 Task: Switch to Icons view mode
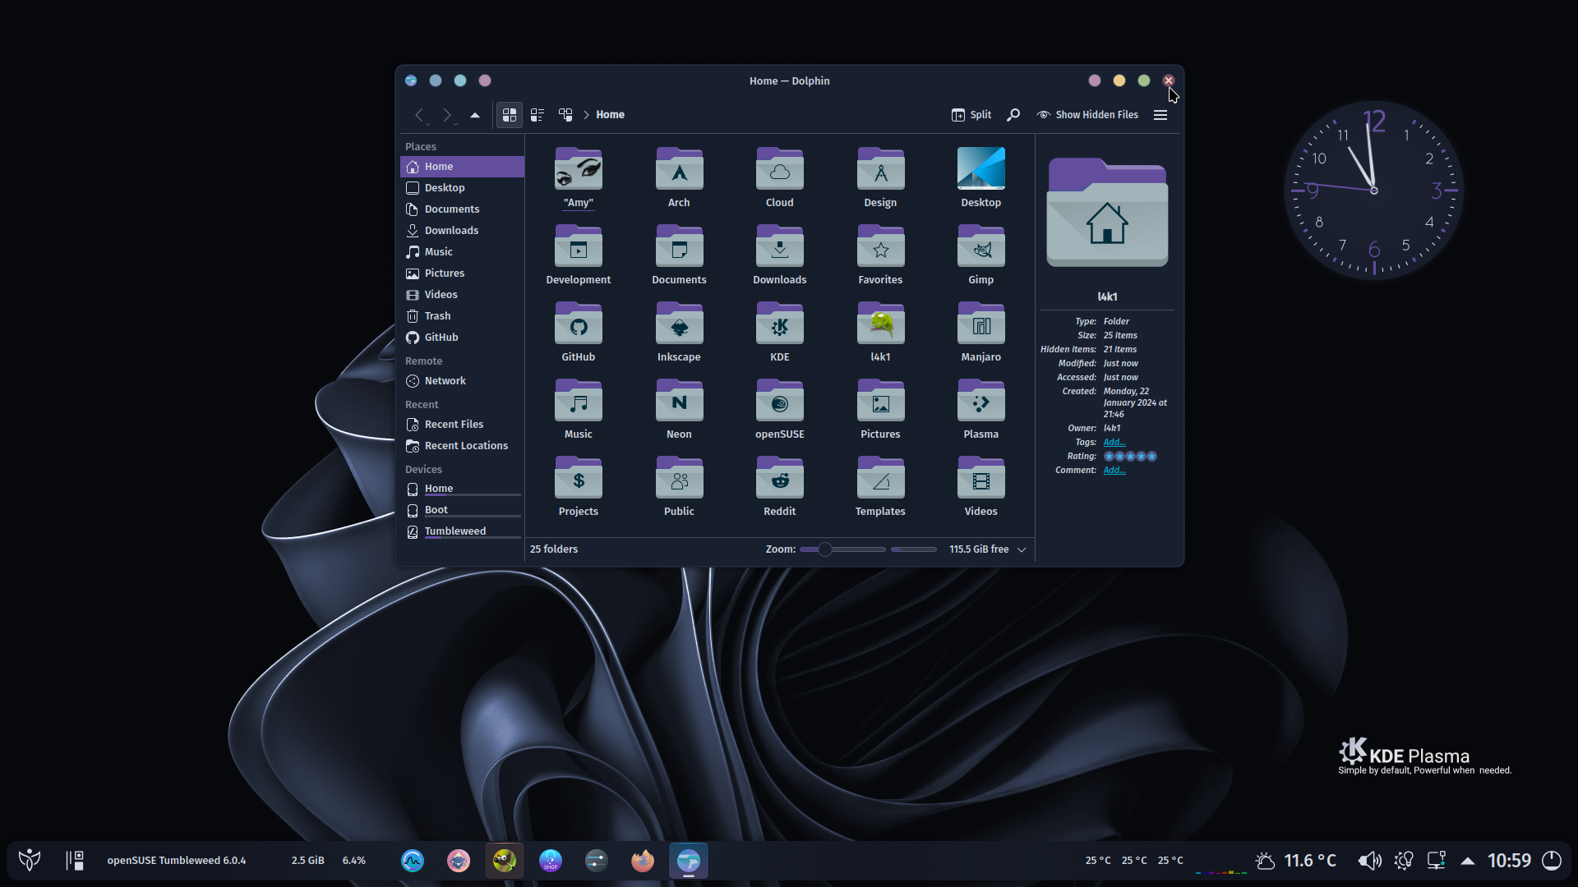coord(510,115)
